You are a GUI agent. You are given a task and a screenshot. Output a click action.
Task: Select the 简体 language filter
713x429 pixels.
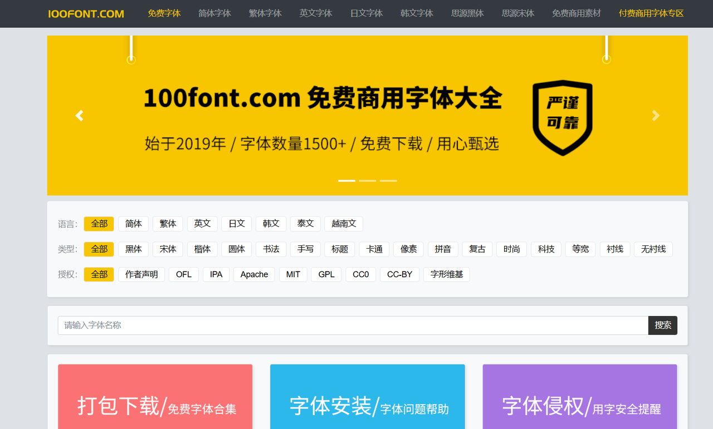pyautogui.click(x=133, y=224)
